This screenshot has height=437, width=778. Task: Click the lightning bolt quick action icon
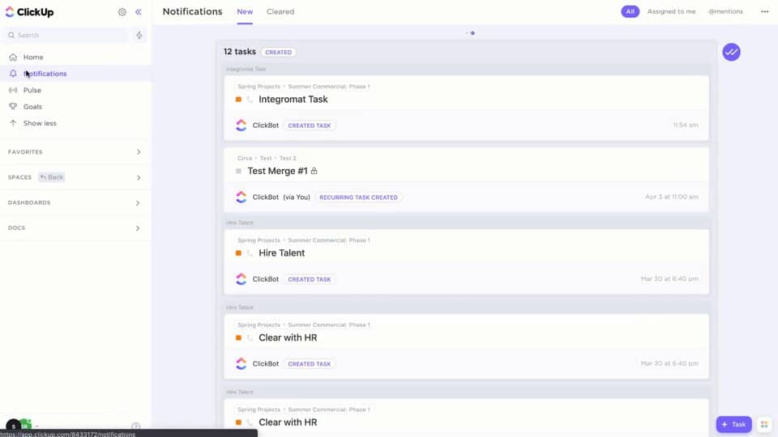point(139,35)
